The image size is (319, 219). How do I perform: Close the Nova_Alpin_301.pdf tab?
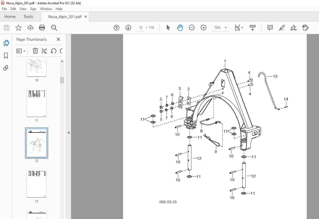pyautogui.click(x=86, y=17)
